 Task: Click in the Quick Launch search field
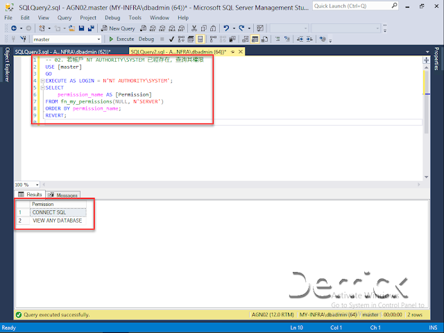352,6
